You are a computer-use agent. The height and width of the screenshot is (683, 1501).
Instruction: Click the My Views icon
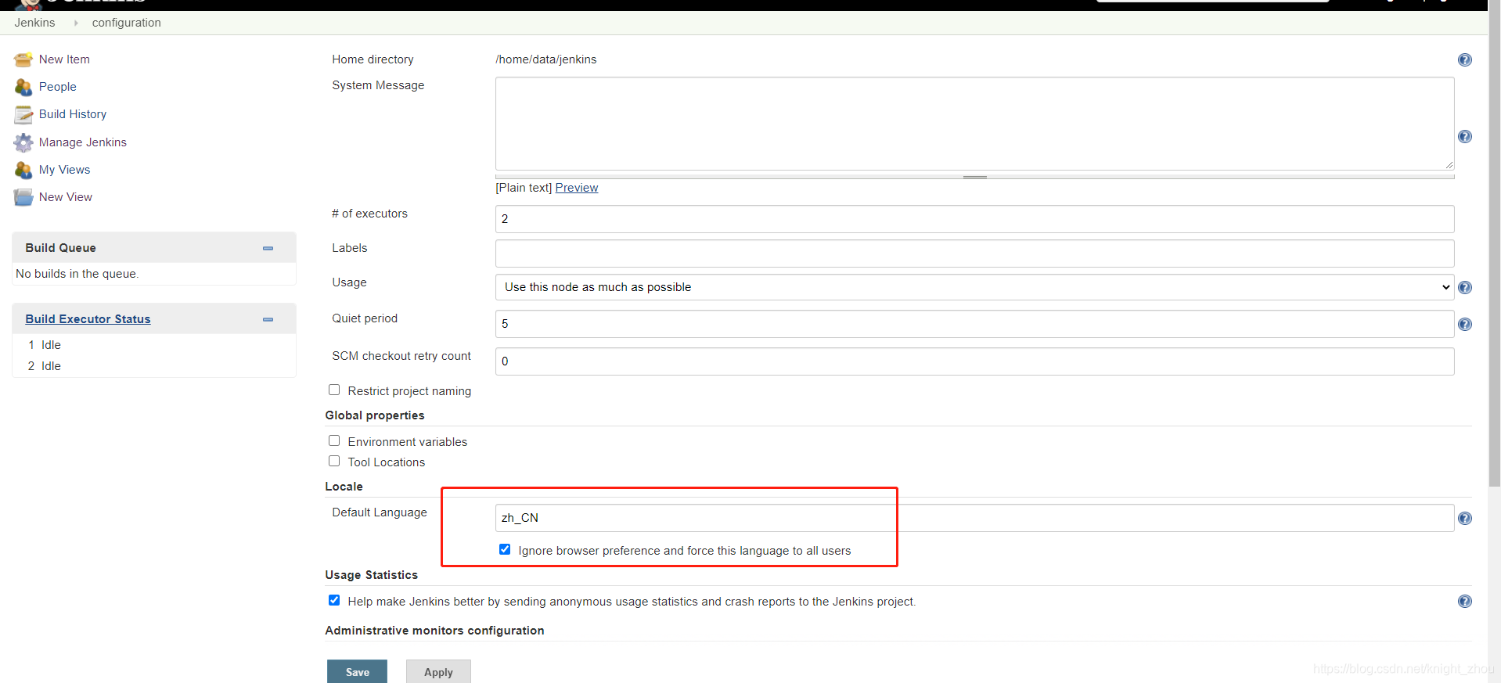tap(23, 170)
